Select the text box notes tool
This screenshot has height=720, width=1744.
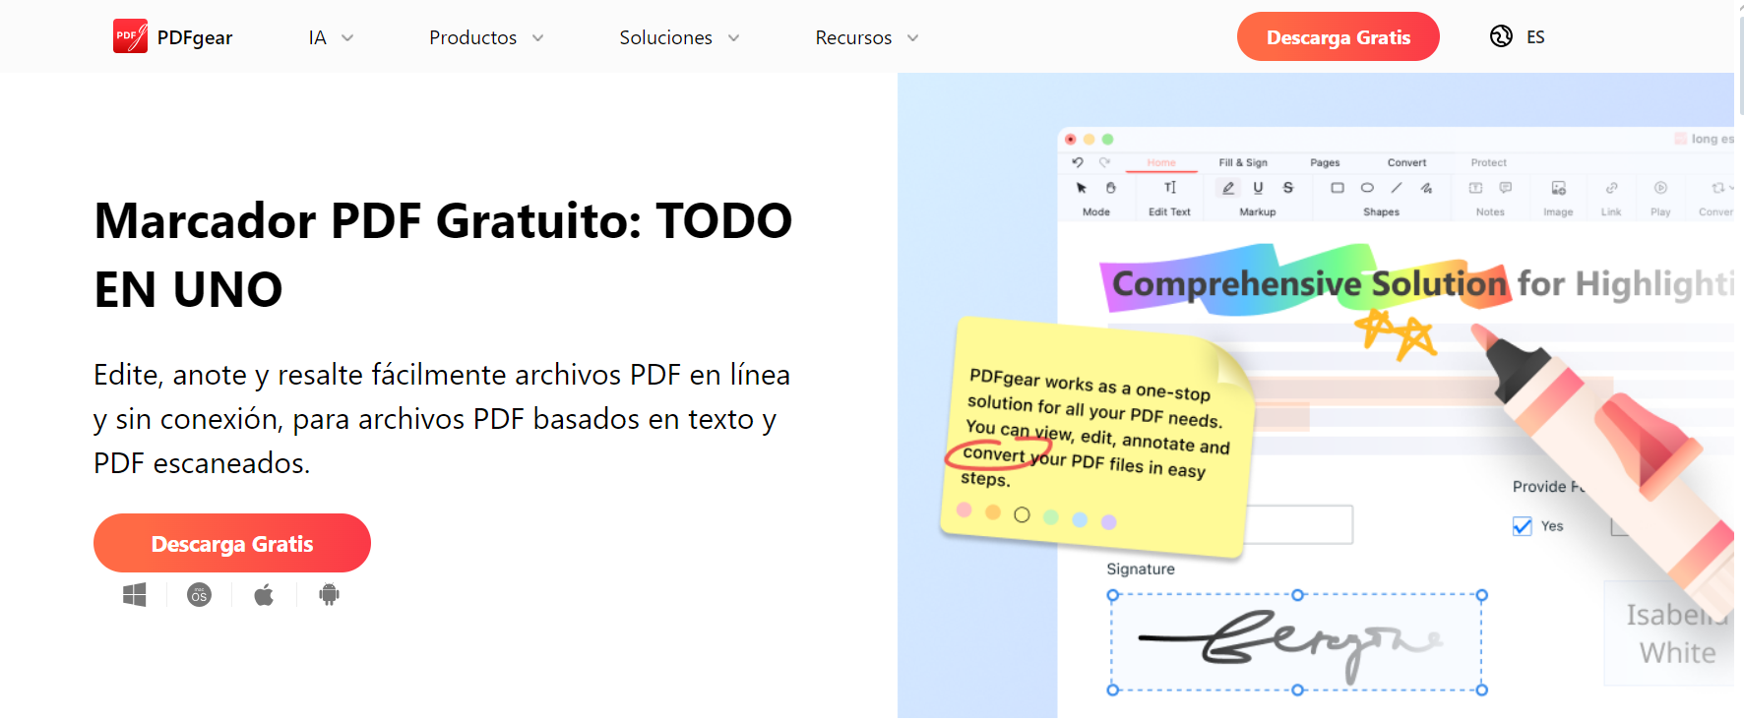pyautogui.click(x=1475, y=188)
